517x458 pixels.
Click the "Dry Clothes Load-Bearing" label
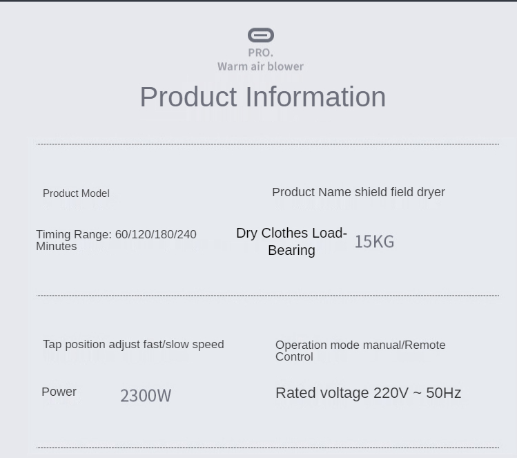coord(291,242)
